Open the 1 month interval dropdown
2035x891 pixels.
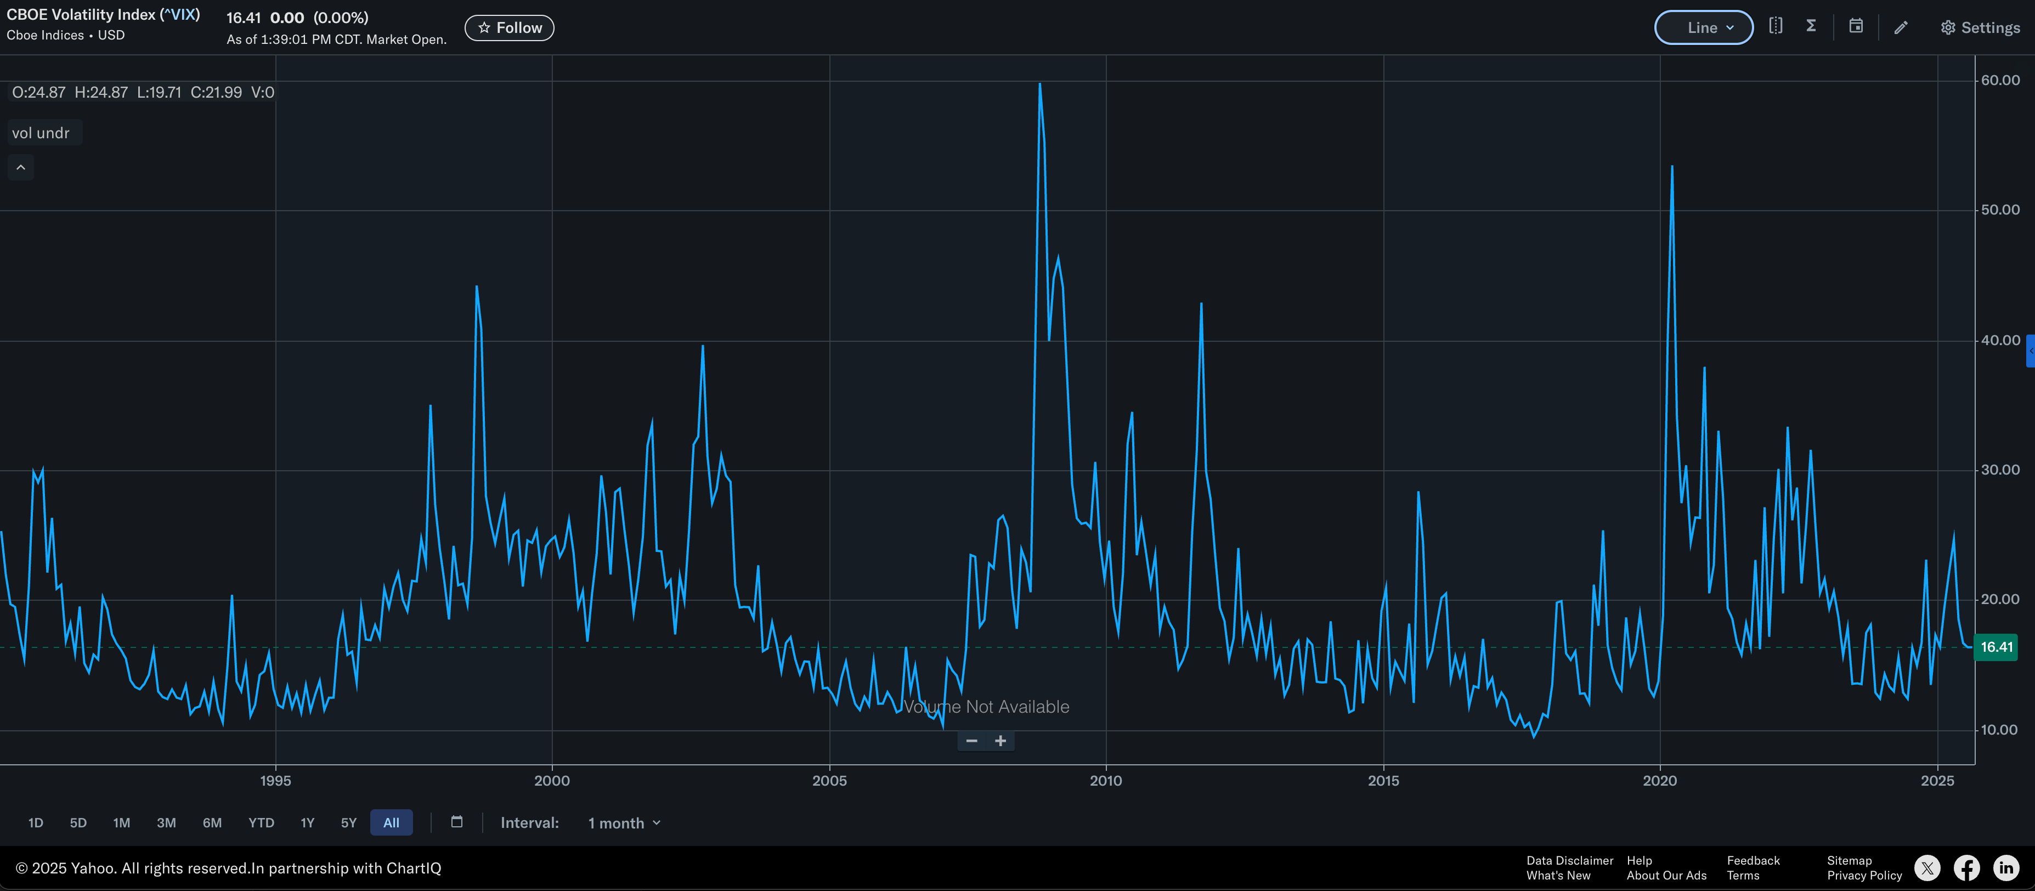click(x=623, y=823)
